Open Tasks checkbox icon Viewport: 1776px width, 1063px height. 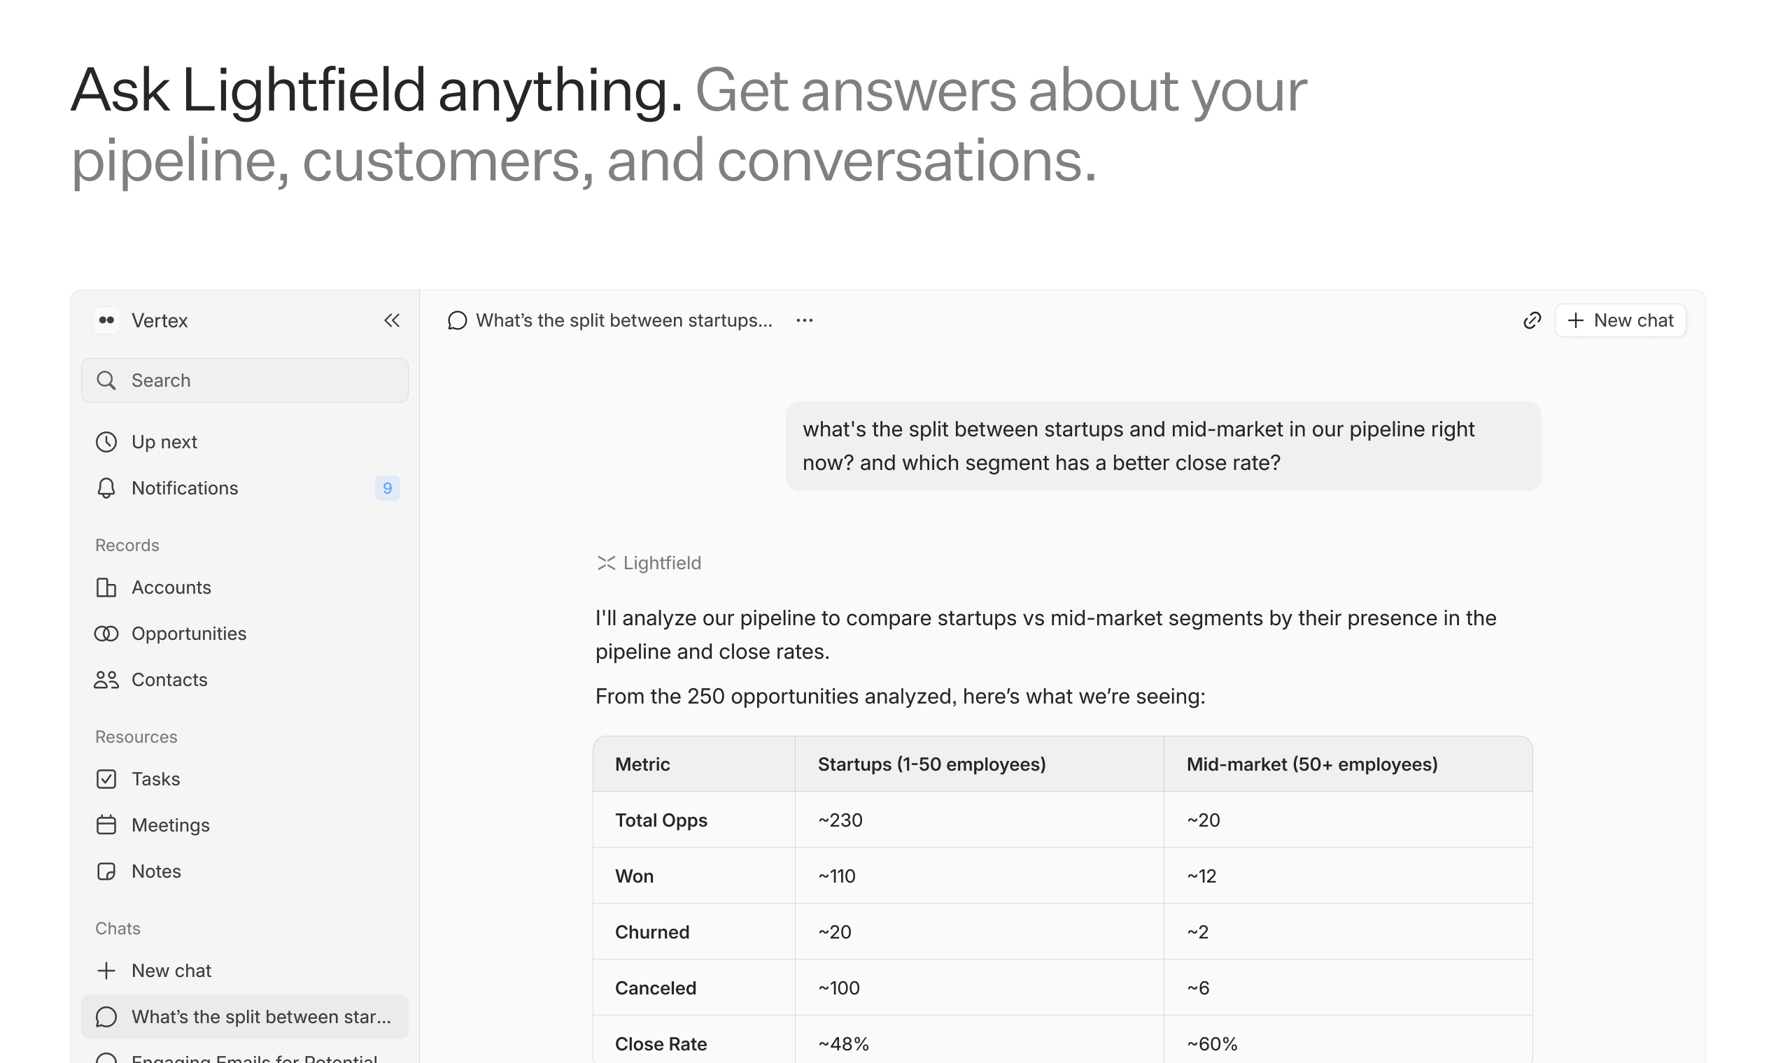[106, 778]
